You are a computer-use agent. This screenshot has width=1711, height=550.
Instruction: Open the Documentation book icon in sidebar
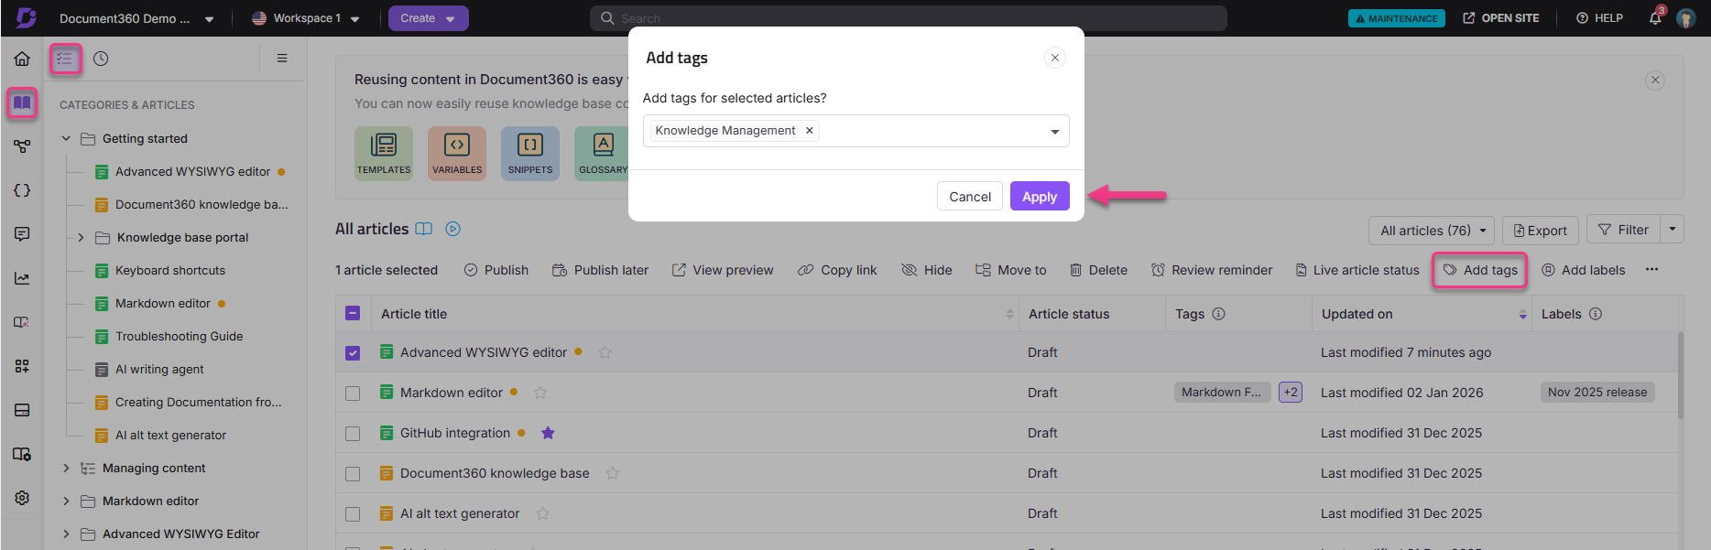point(22,102)
